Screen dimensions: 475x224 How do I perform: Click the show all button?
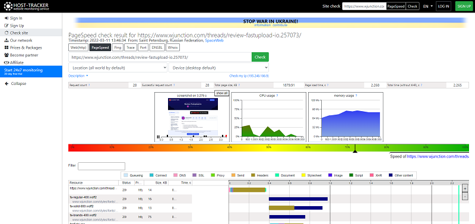(x=221, y=93)
